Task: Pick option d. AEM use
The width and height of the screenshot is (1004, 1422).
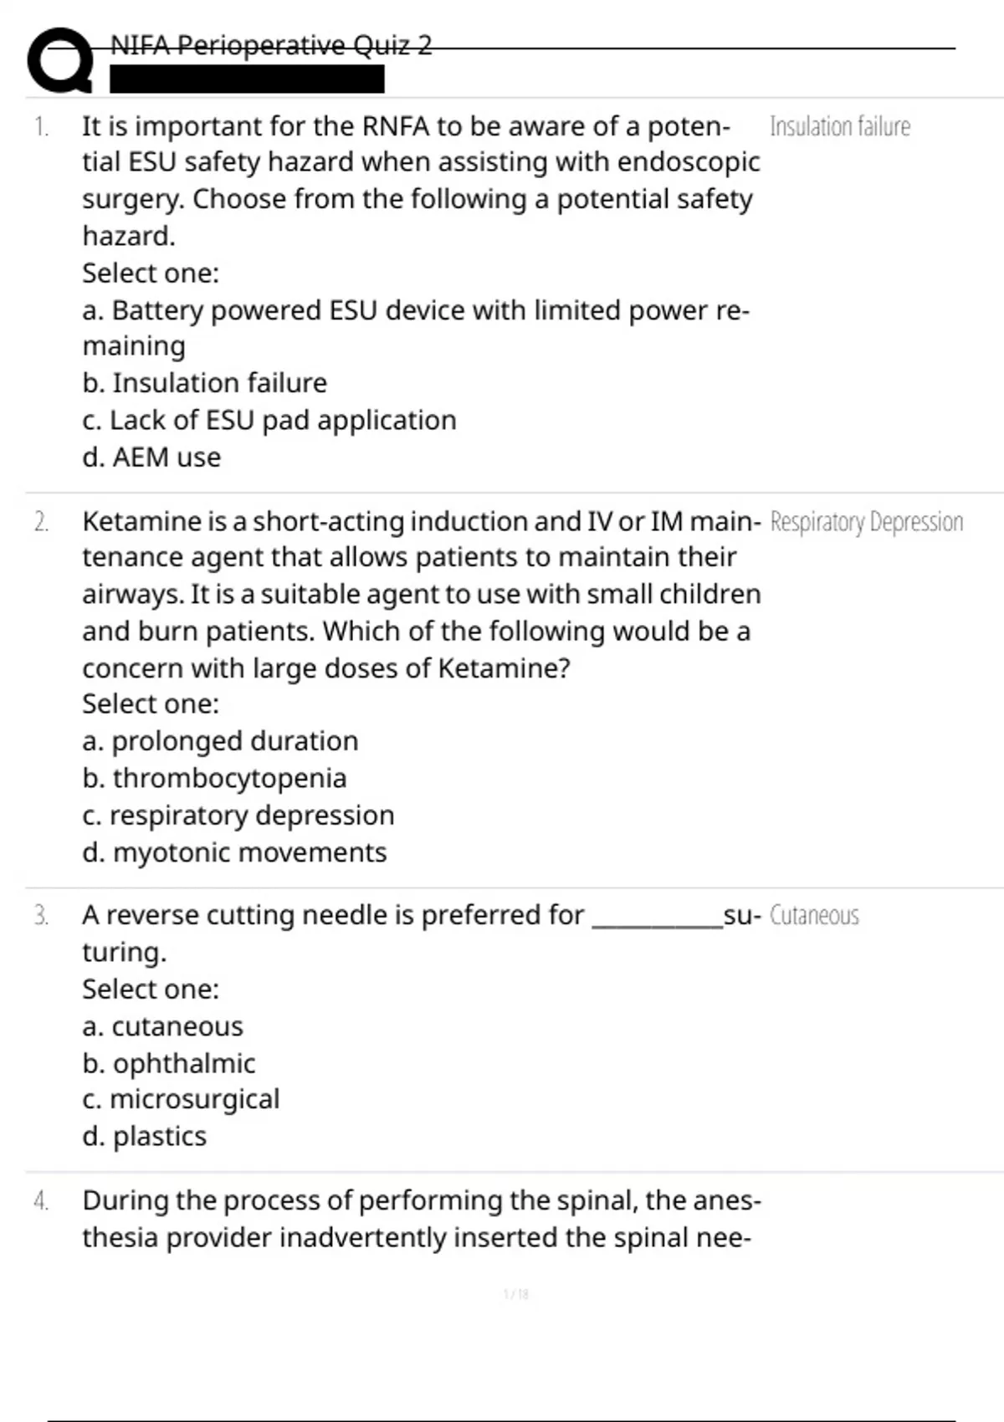Action: 151,458
